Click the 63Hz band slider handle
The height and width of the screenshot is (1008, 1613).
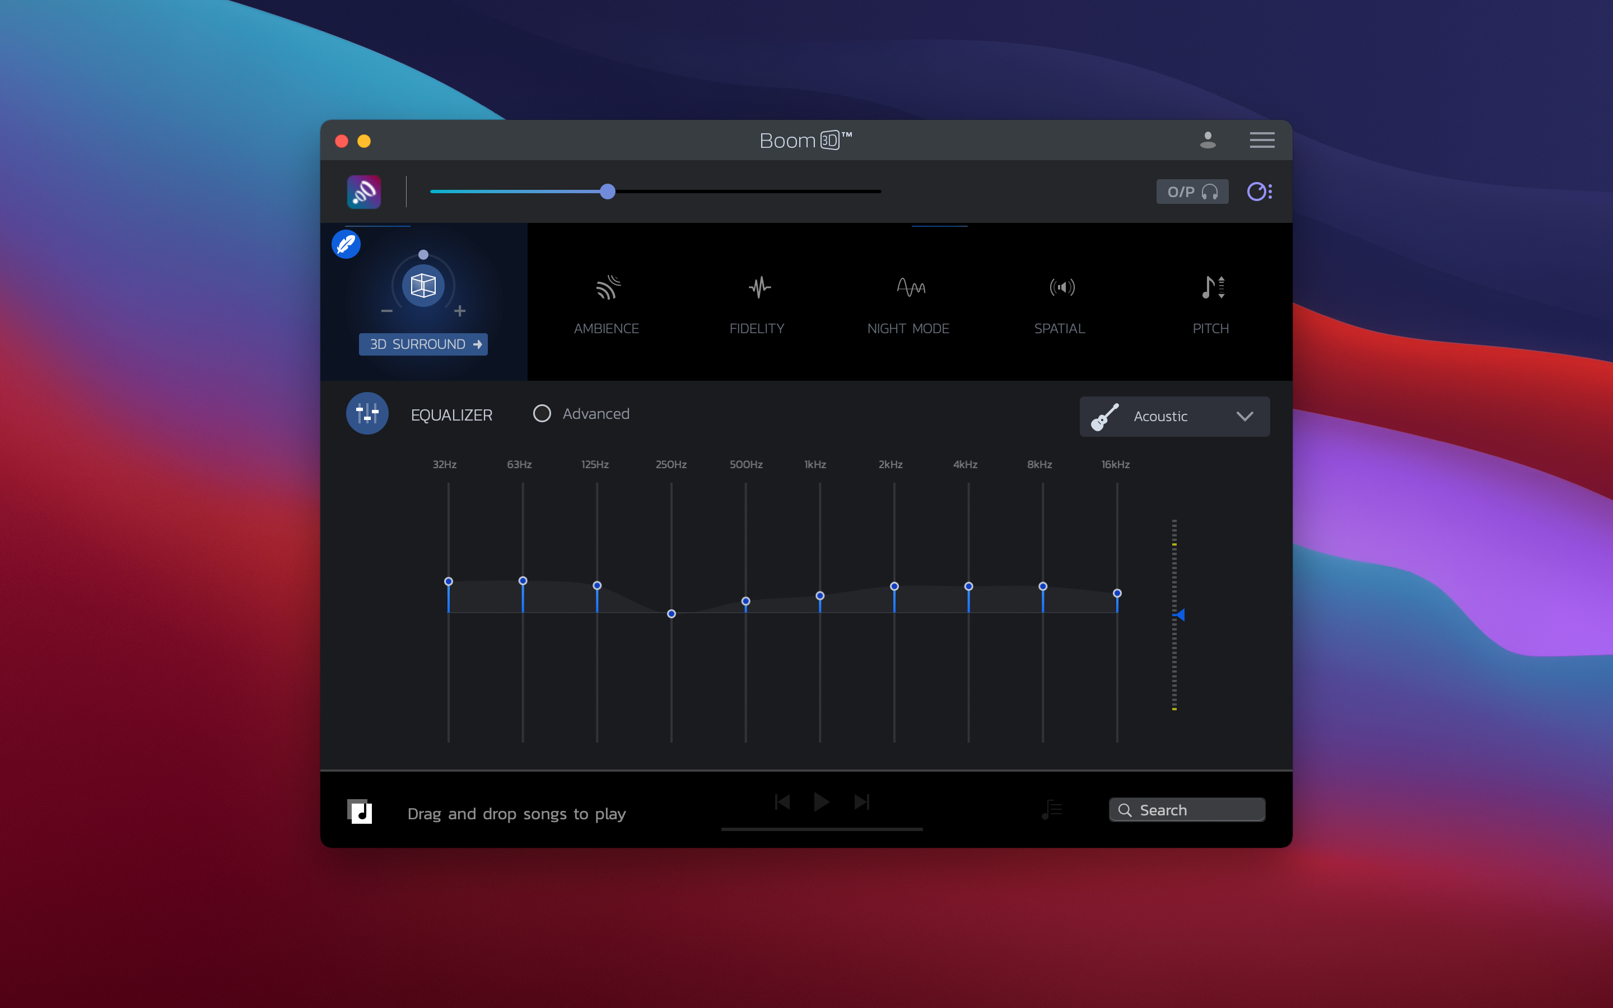click(523, 581)
